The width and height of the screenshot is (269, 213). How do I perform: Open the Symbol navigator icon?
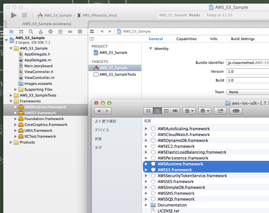pyautogui.click(x=21, y=32)
